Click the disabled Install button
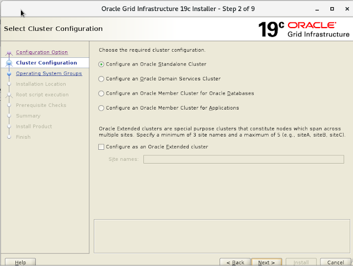 tap(301, 262)
